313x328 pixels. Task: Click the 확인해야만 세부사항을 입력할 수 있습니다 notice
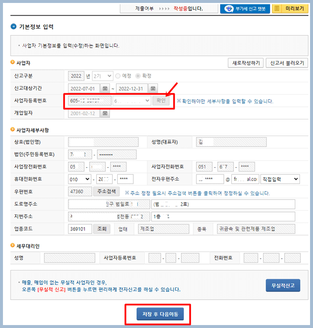(x=225, y=101)
